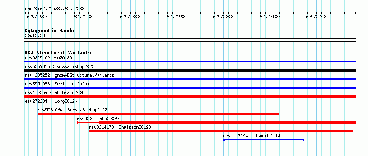Select the thin blue nsv9825 variant line
This screenshot has width=368, height=156.
190,62
